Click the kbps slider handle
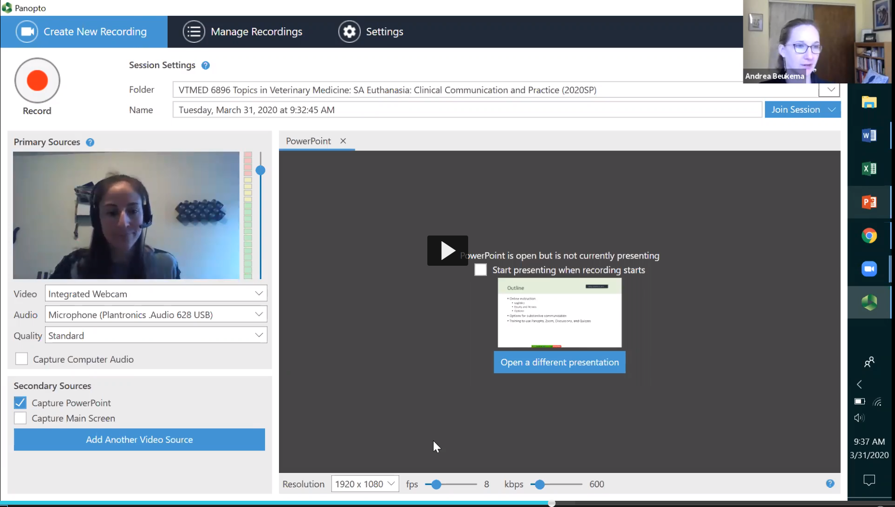The width and height of the screenshot is (895, 507). (540, 484)
